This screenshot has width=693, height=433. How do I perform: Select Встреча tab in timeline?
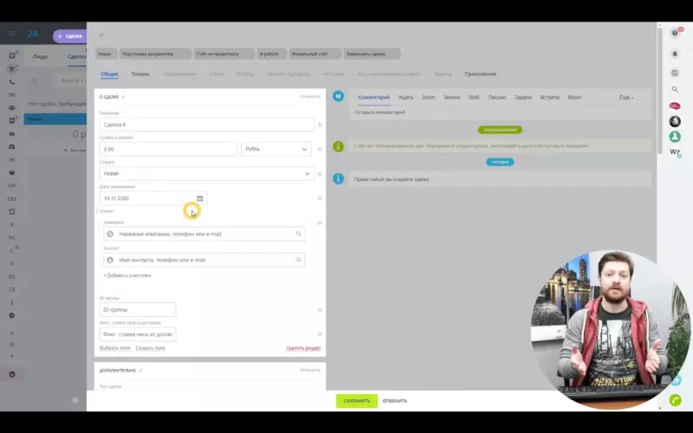tap(550, 97)
